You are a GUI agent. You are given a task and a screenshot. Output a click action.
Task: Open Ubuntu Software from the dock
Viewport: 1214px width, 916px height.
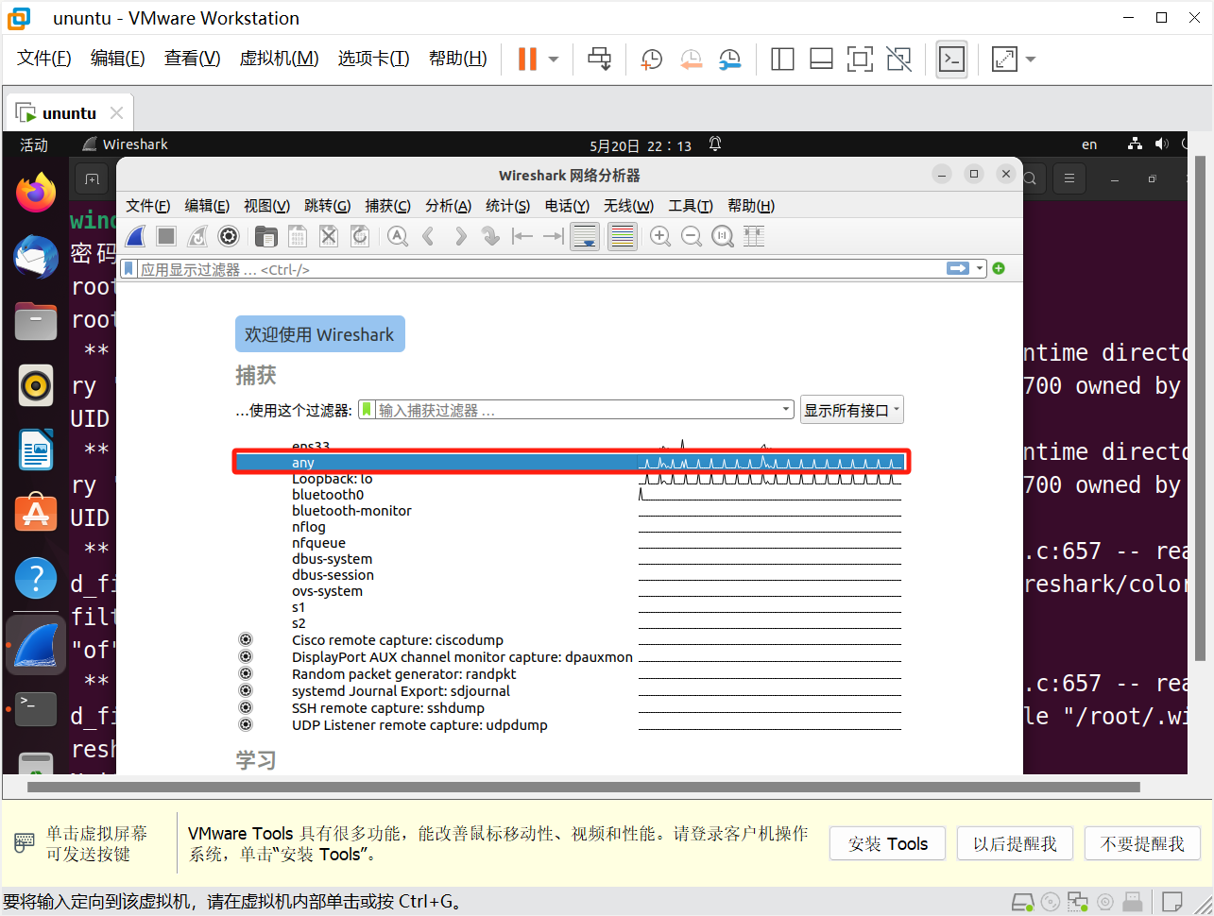[36, 512]
